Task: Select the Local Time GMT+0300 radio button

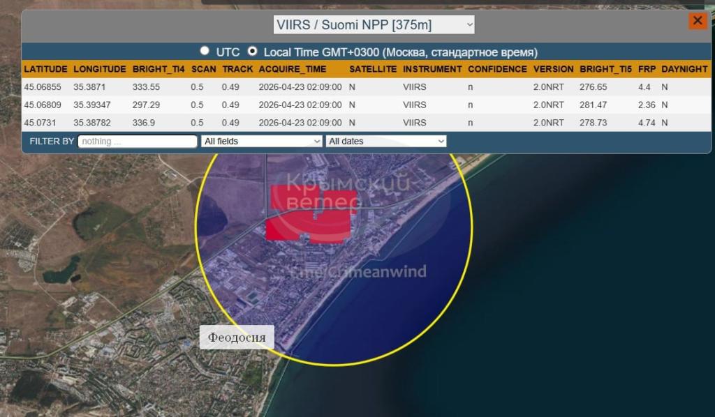Action: pos(252,51)
